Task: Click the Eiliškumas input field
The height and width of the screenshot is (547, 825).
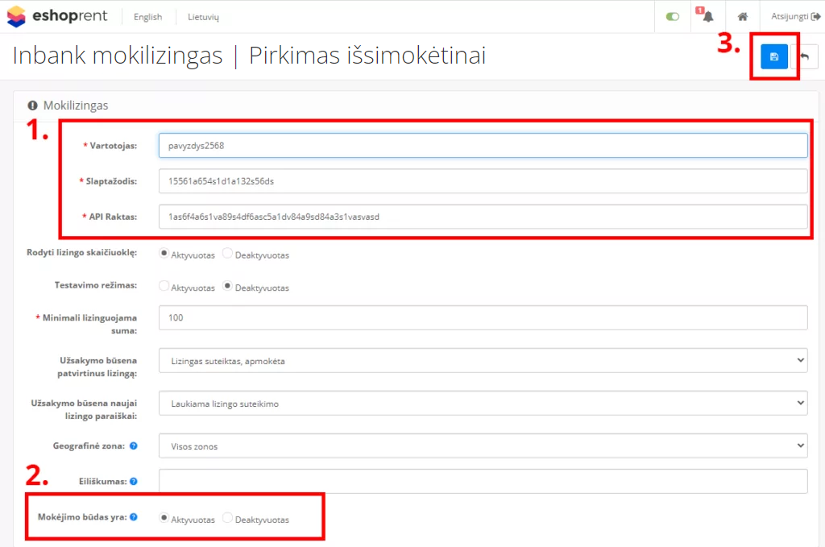Action: click(483, 481)
